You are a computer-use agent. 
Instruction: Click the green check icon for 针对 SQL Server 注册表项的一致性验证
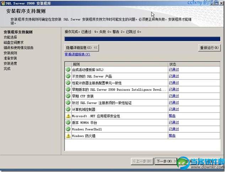[68, 103]
